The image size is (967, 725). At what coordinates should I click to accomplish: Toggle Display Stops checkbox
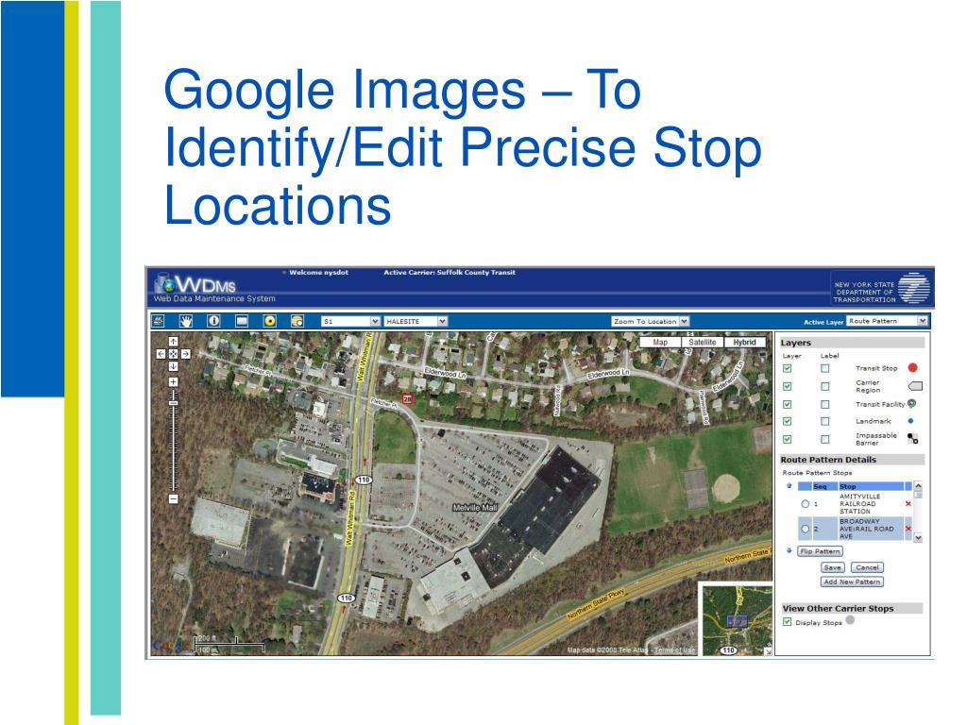point(787,622)
